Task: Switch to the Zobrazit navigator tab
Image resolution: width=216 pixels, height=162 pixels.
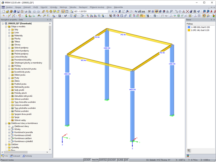Action: (x=15, y=156)
